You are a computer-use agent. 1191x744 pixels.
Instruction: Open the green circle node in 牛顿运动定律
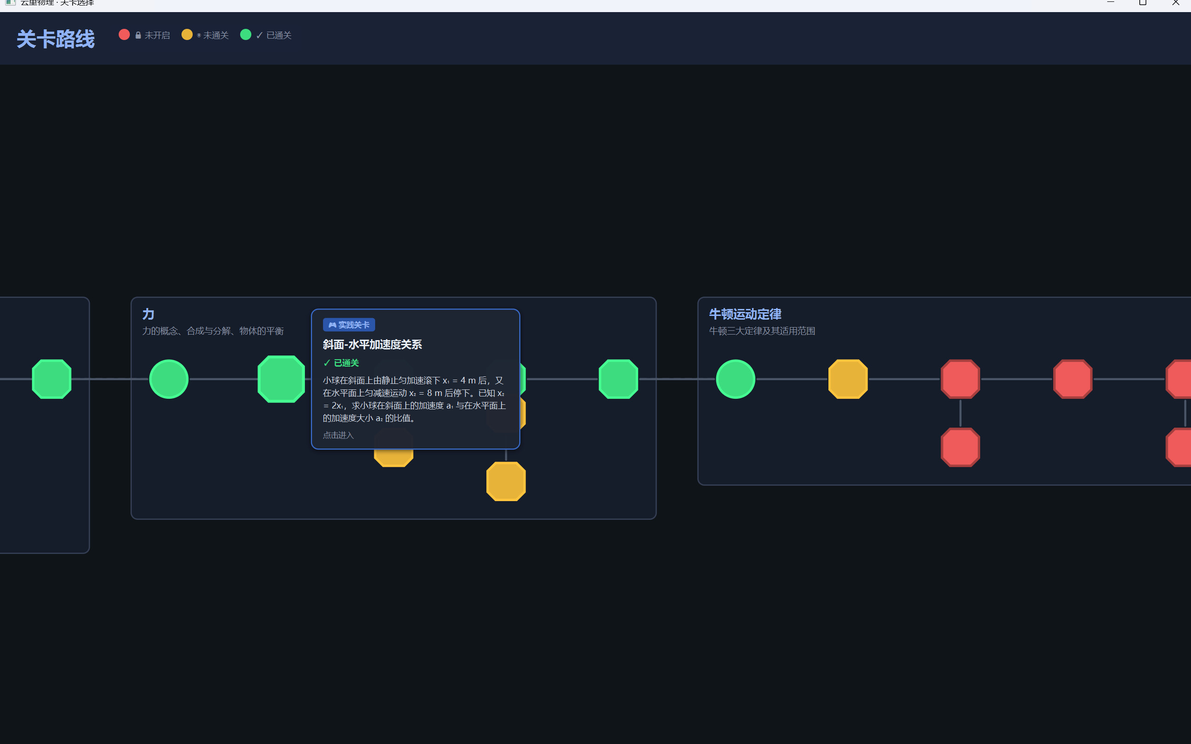tap(735, 379)
